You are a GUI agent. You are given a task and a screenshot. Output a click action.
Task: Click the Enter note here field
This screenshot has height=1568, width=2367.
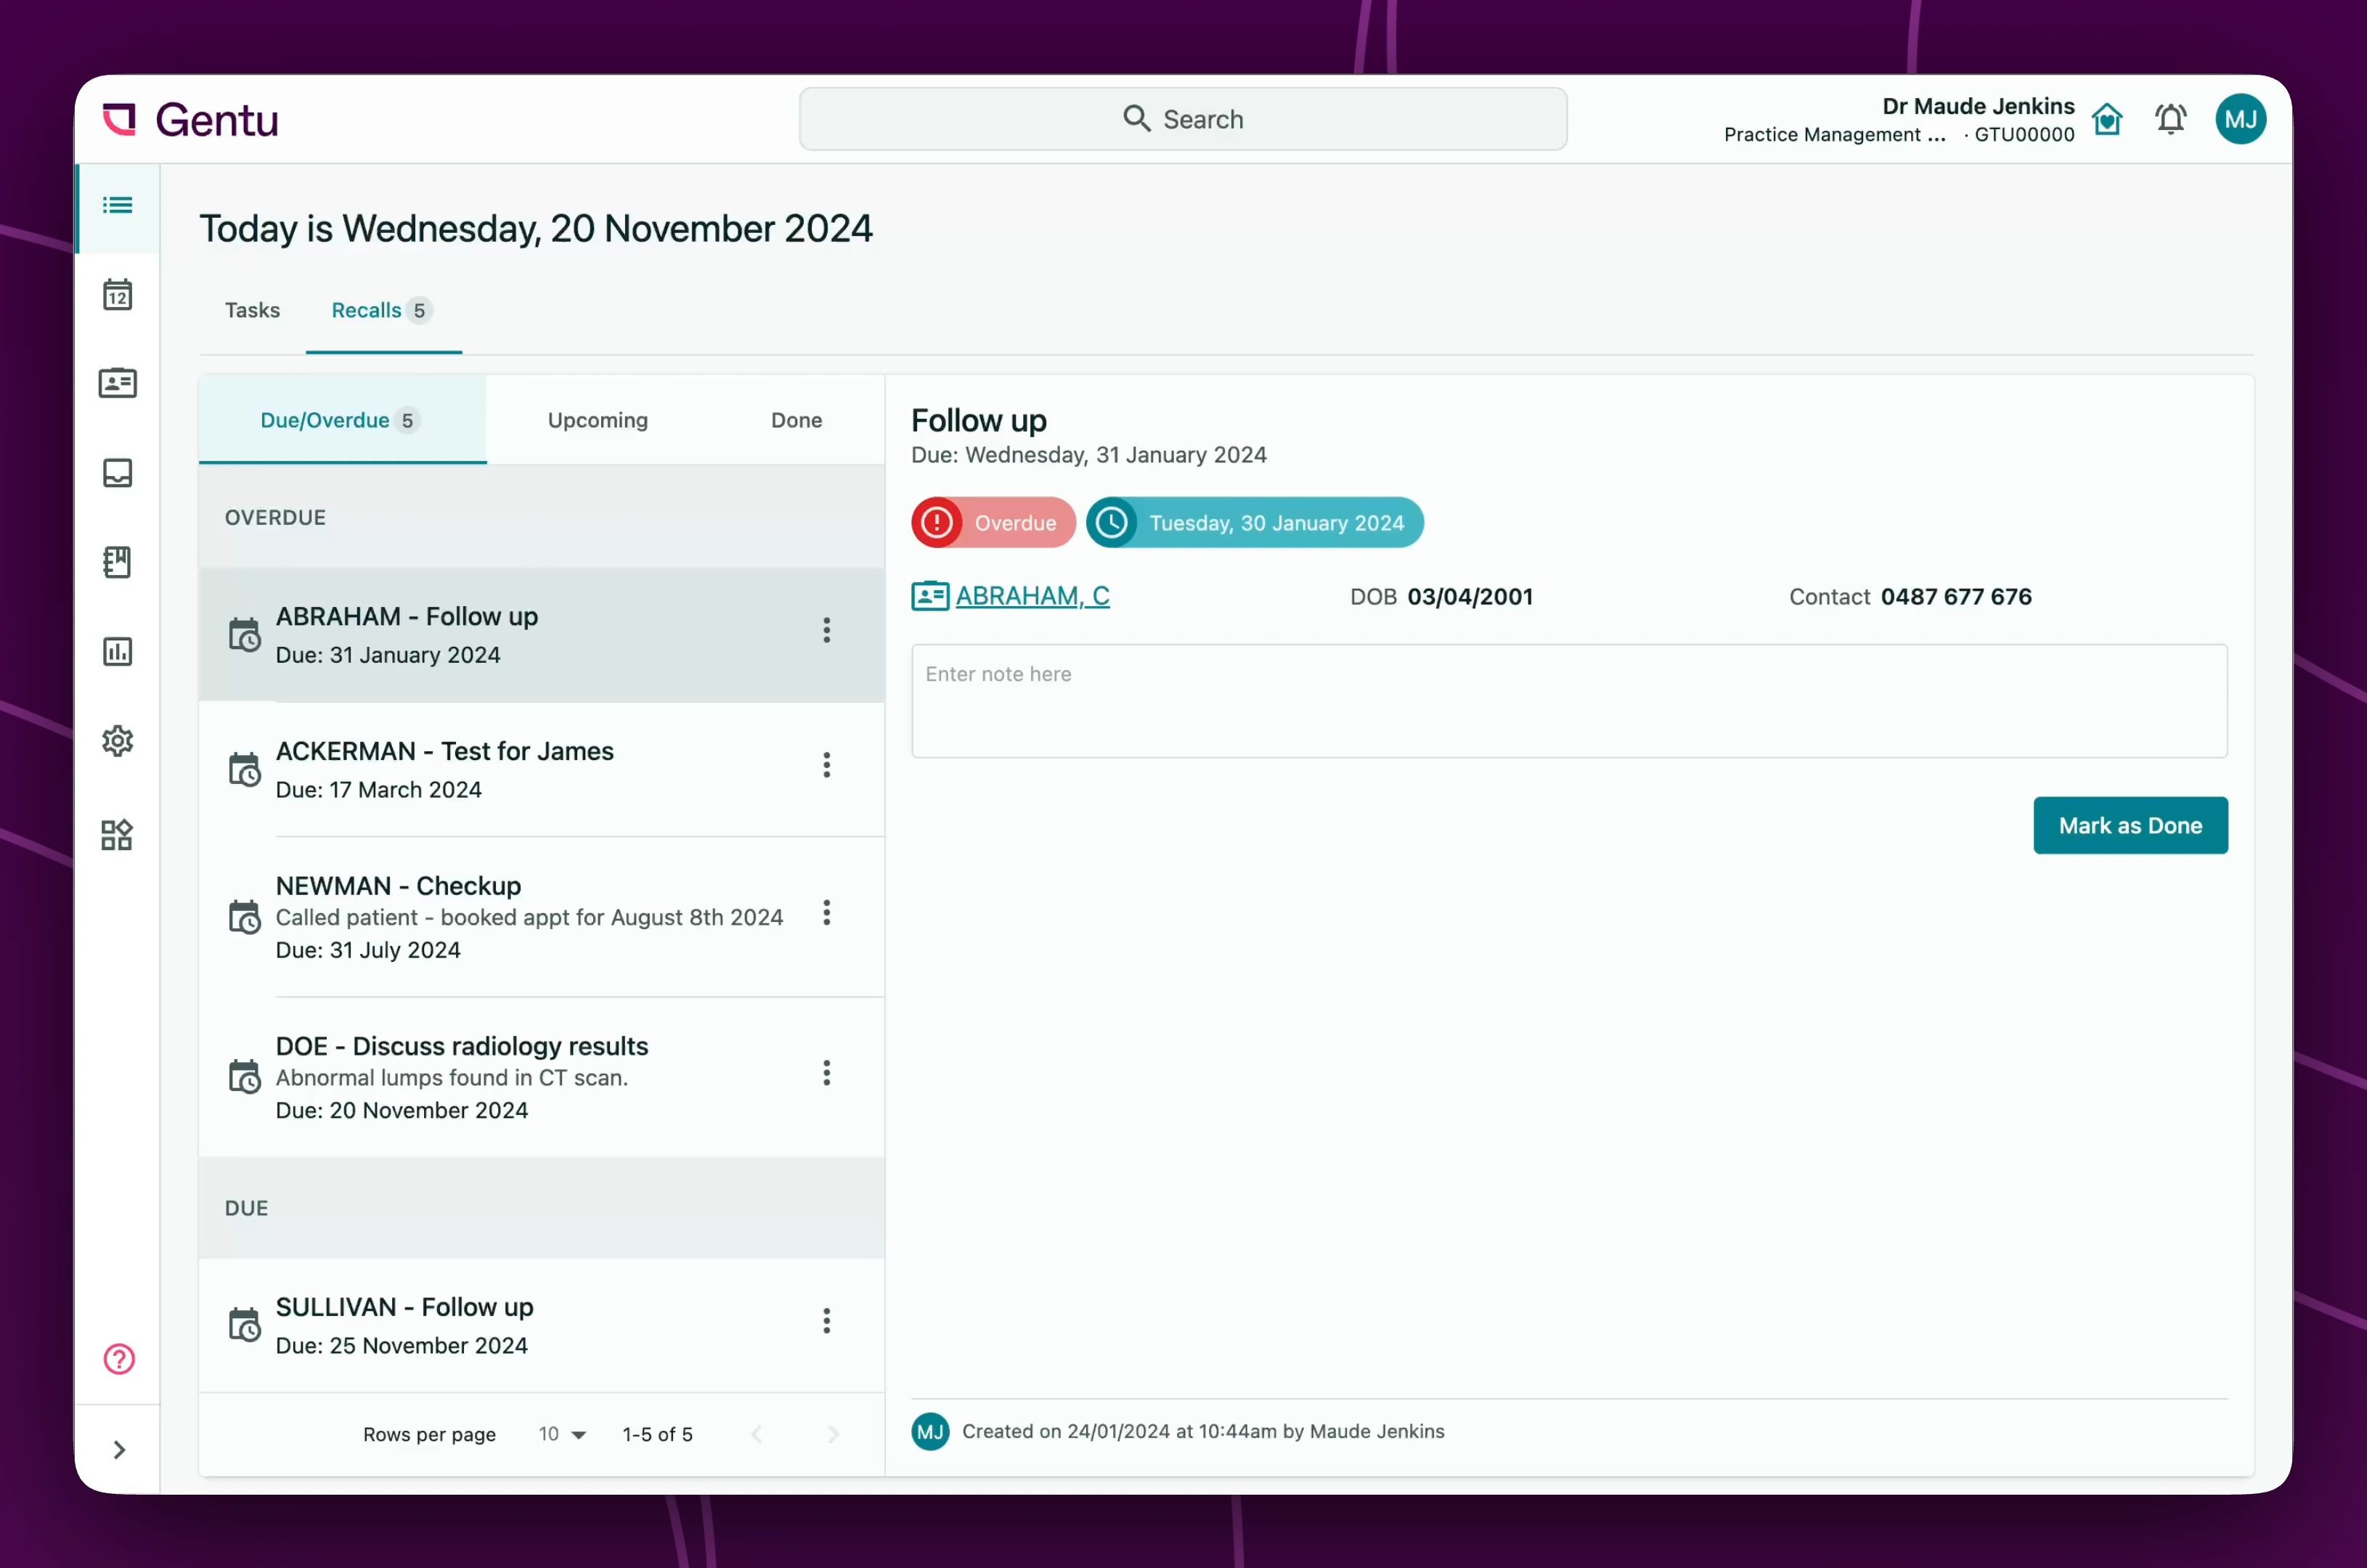(x=1568, y=700)
